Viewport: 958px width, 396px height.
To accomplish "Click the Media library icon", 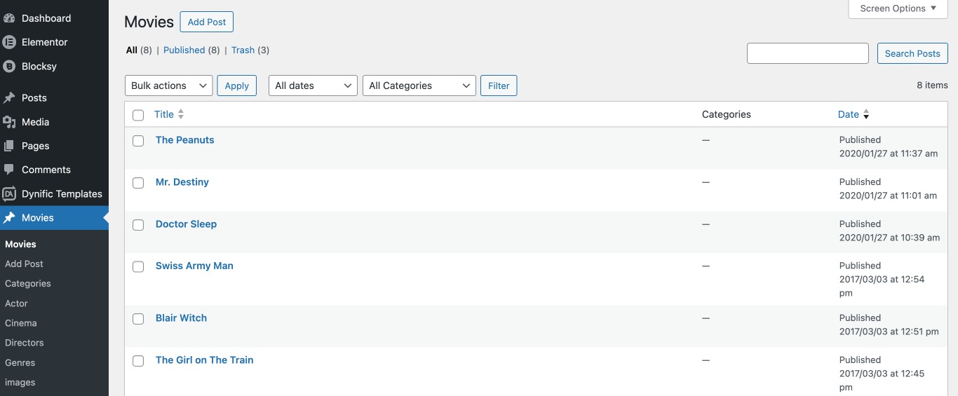I will click(9, 122).
